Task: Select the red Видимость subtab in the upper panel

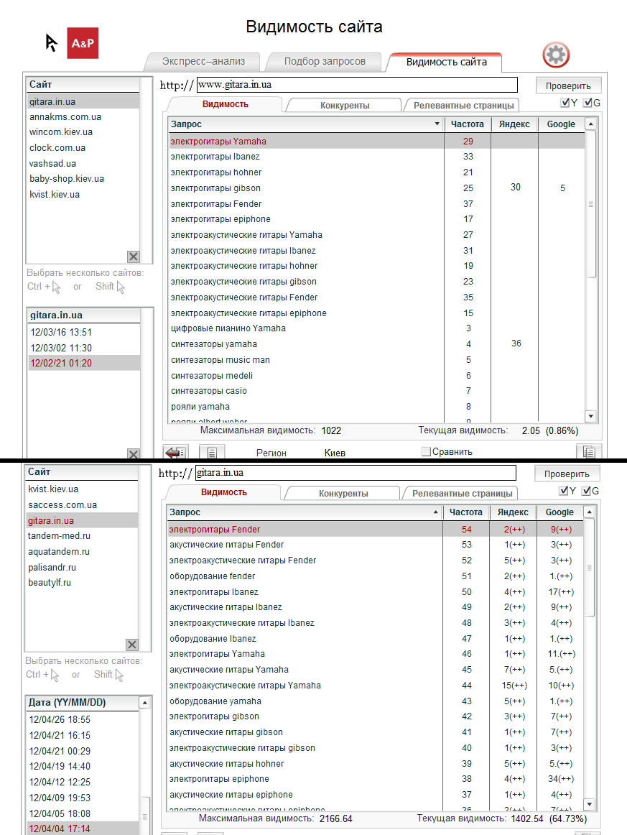Action: (x=225, y=104)
